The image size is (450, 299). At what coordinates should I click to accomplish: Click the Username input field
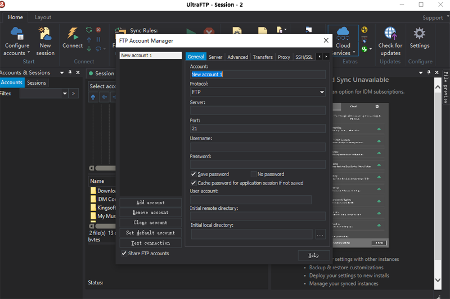tap(258, 147)
